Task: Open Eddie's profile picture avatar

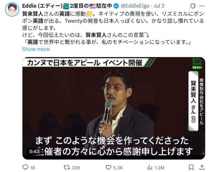Action: pyautogui.click(x=12, y=10)
